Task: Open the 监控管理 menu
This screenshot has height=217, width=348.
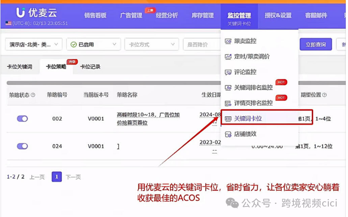Action: point(239,15)
